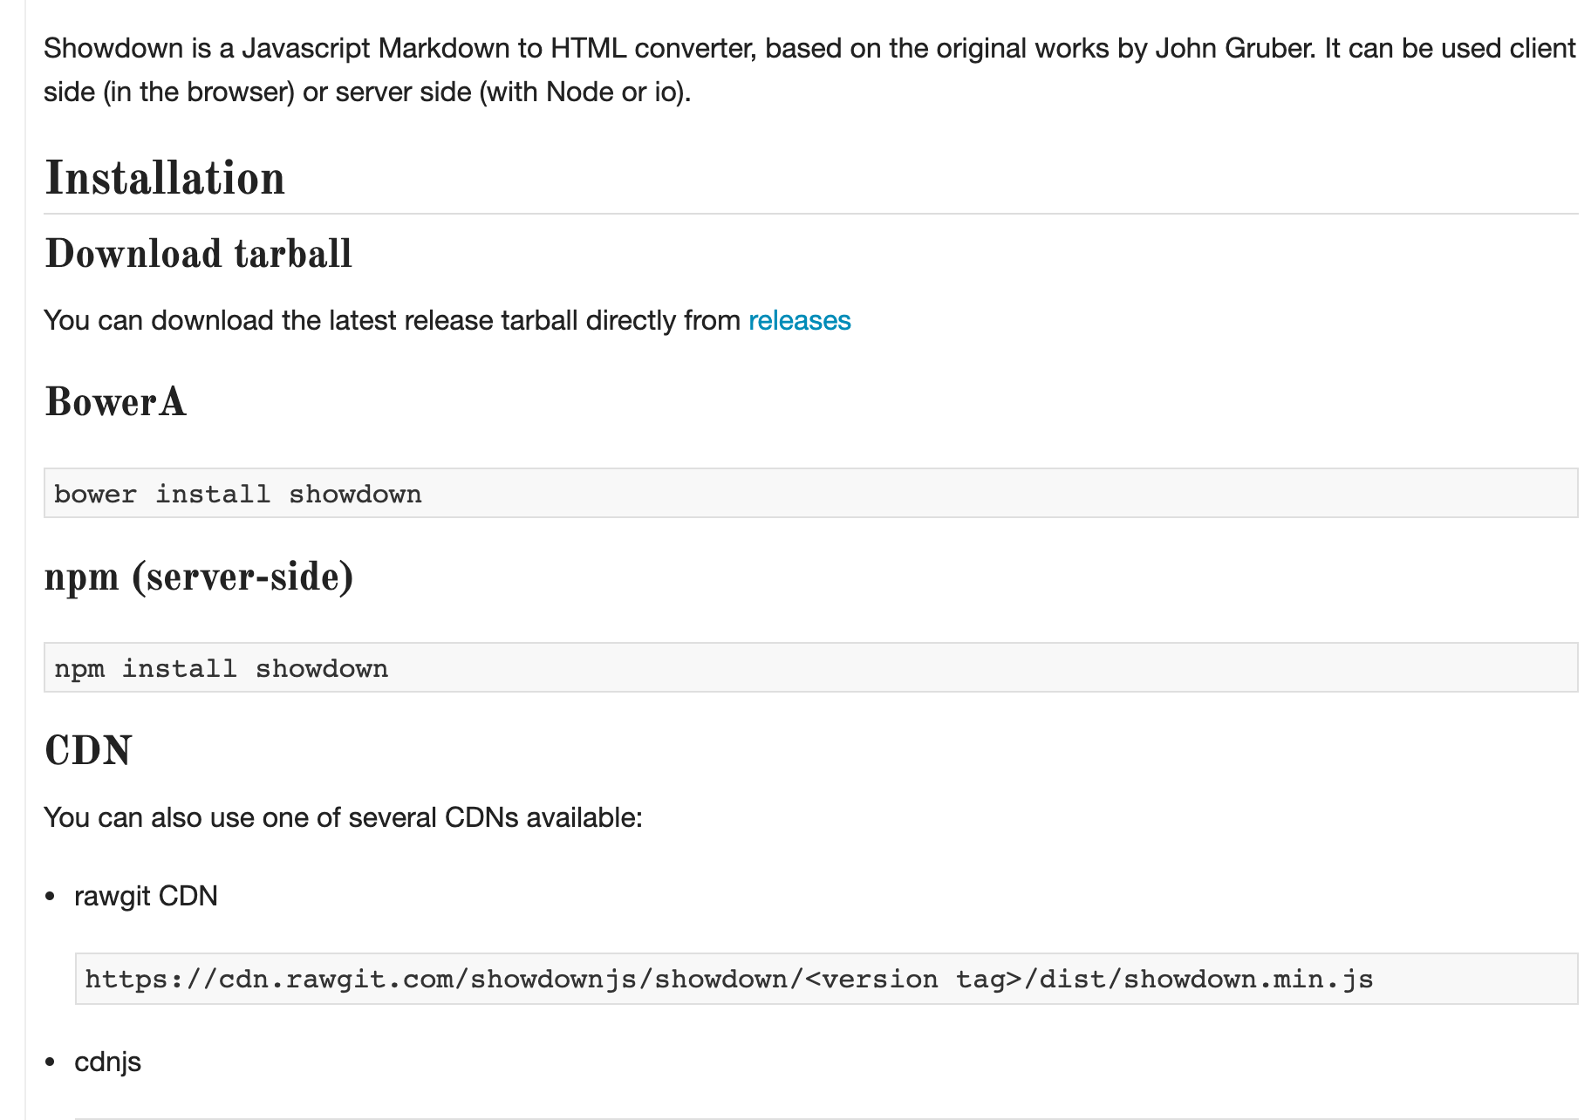Click the CDN heading
1591x1120 pixels.
[x=87, y=751]
